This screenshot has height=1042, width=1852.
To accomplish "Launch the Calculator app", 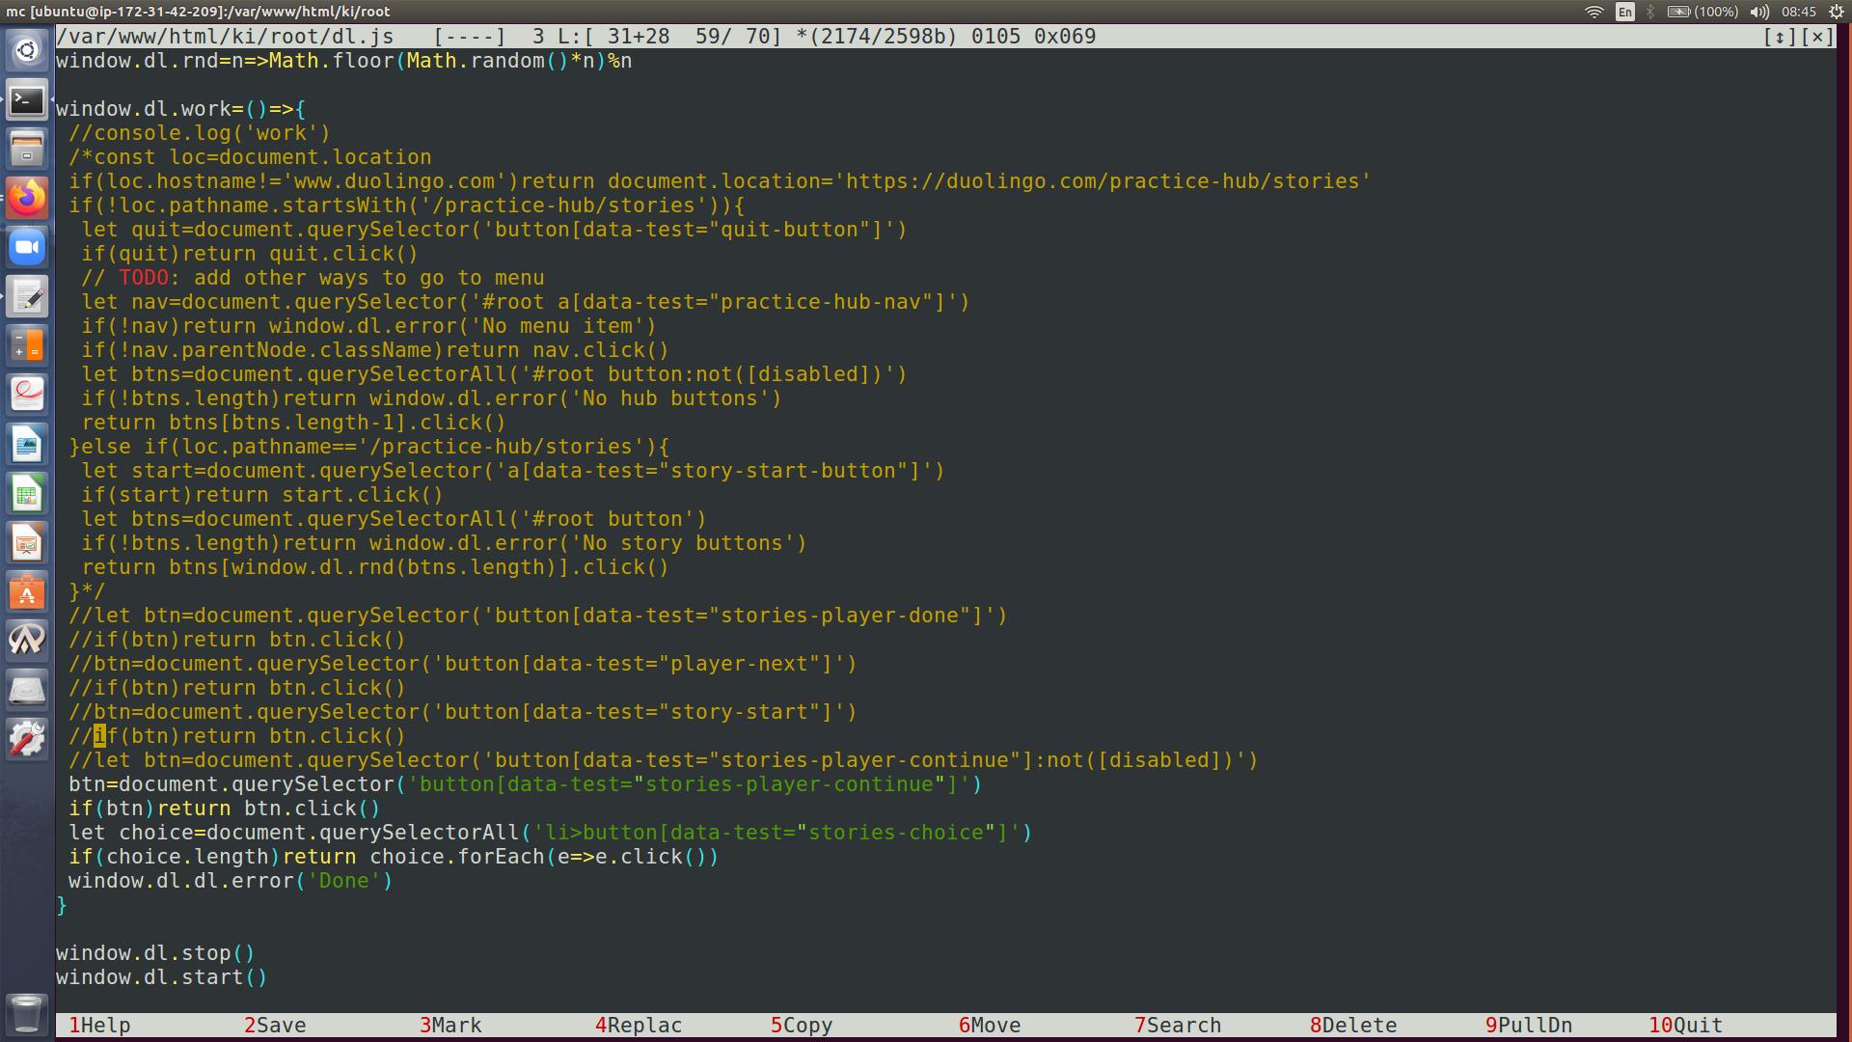I will coord(27,345).
